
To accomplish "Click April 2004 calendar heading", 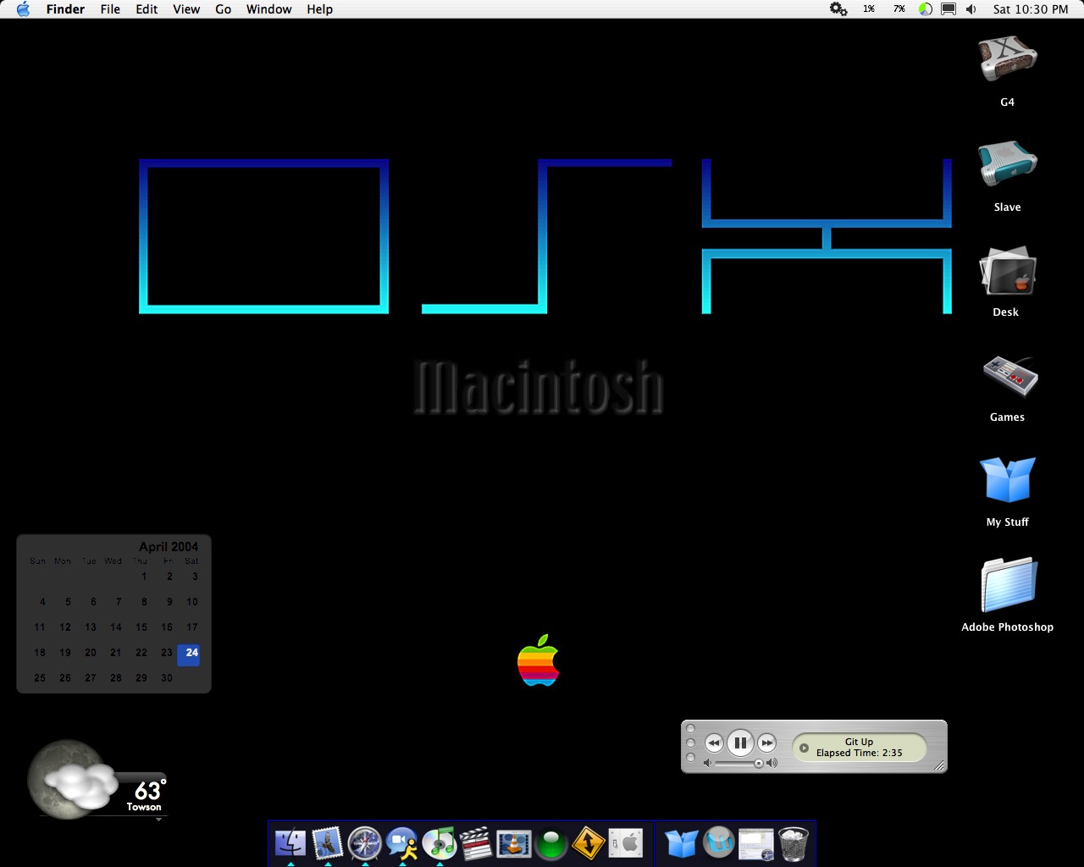I will click(x=169, y=547).
